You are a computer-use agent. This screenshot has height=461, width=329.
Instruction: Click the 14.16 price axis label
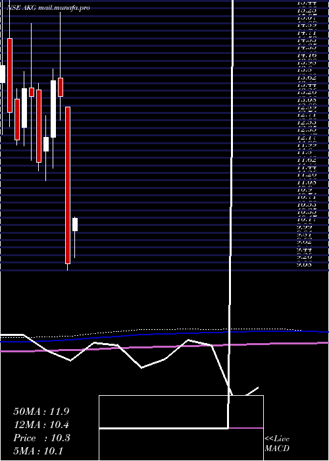307,55
